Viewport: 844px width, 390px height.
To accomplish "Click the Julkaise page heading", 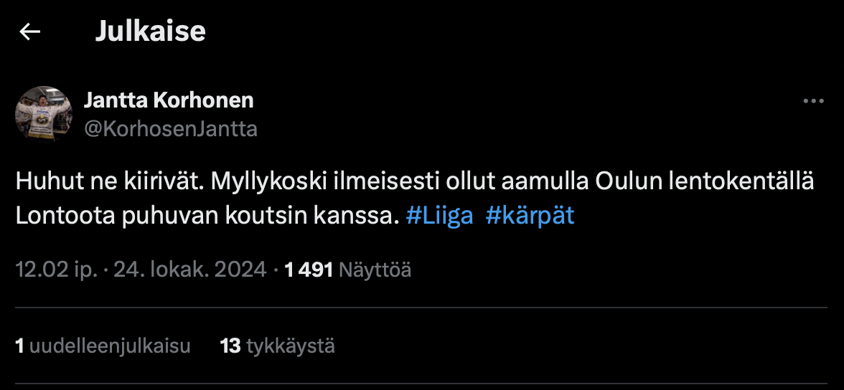I will (150, 32).
